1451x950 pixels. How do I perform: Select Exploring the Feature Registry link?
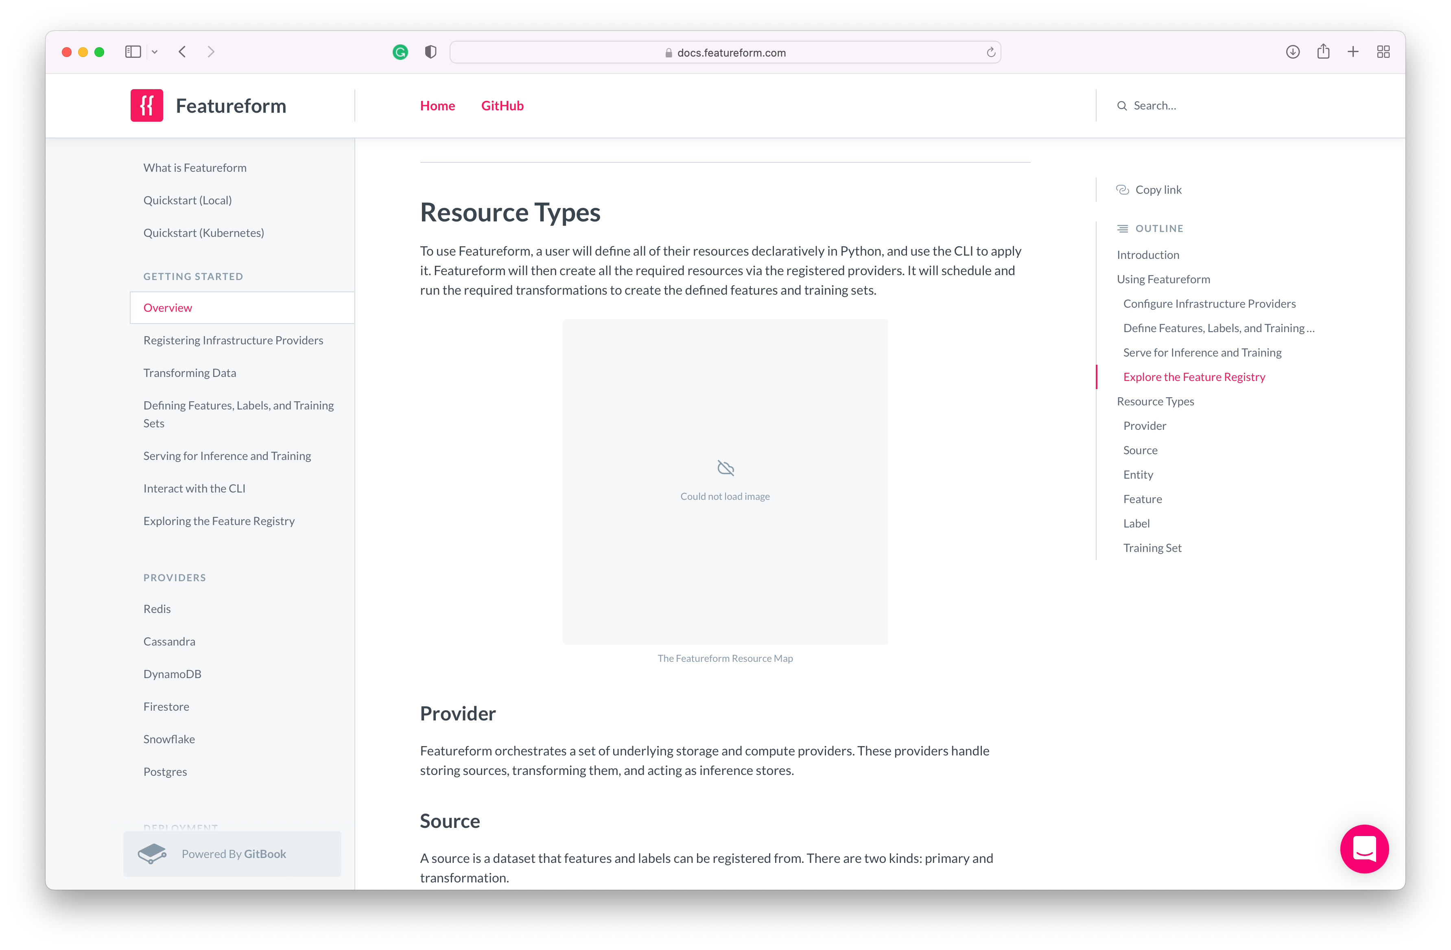219,521
